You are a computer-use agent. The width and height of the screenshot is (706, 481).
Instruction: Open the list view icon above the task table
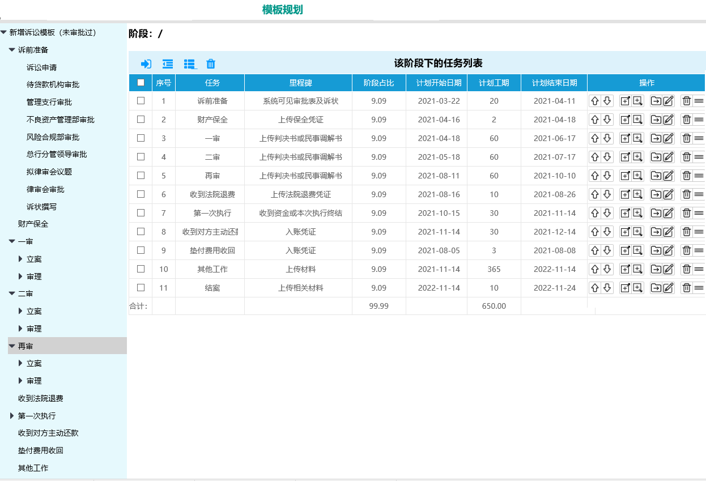click(x=190, y=64)
